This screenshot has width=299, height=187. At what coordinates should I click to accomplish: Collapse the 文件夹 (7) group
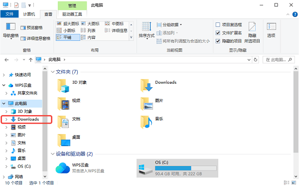point(53,72)
